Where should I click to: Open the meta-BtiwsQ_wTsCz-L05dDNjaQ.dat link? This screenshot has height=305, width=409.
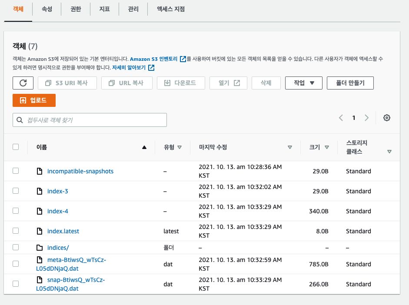[x=71, y=264]
